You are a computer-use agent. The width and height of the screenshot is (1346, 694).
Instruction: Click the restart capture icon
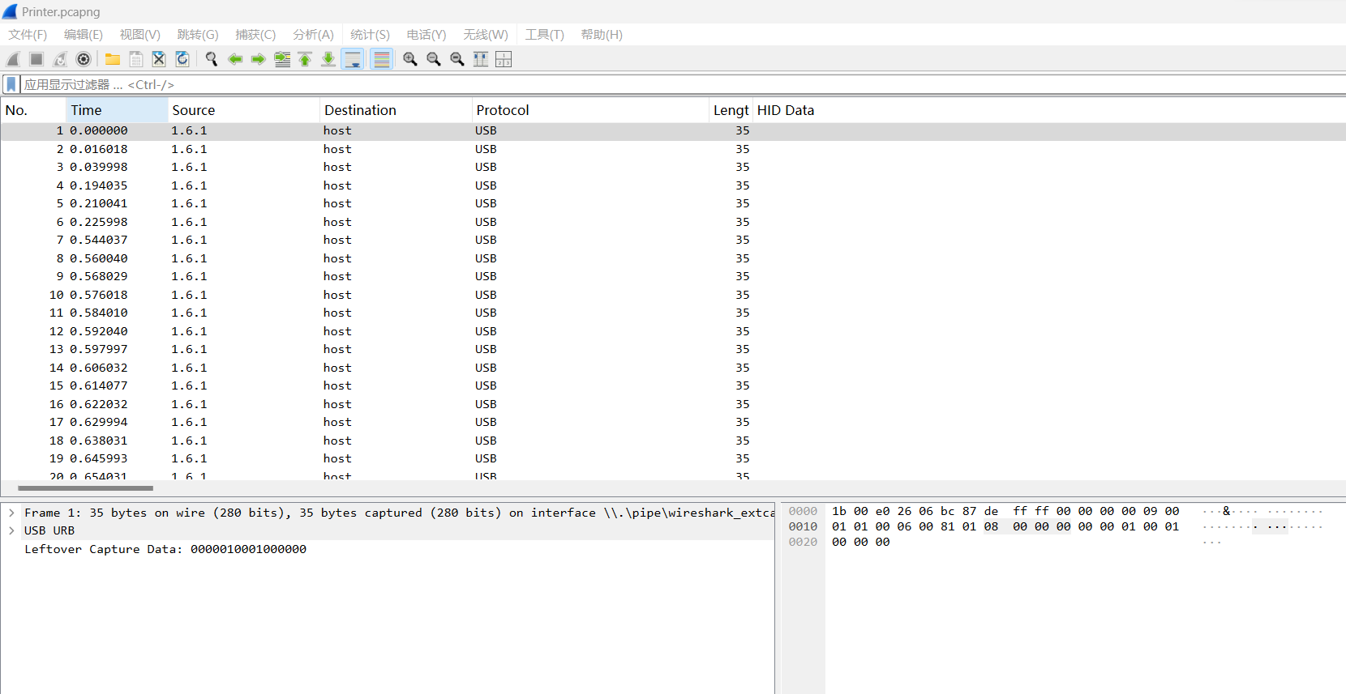(60, 59)
